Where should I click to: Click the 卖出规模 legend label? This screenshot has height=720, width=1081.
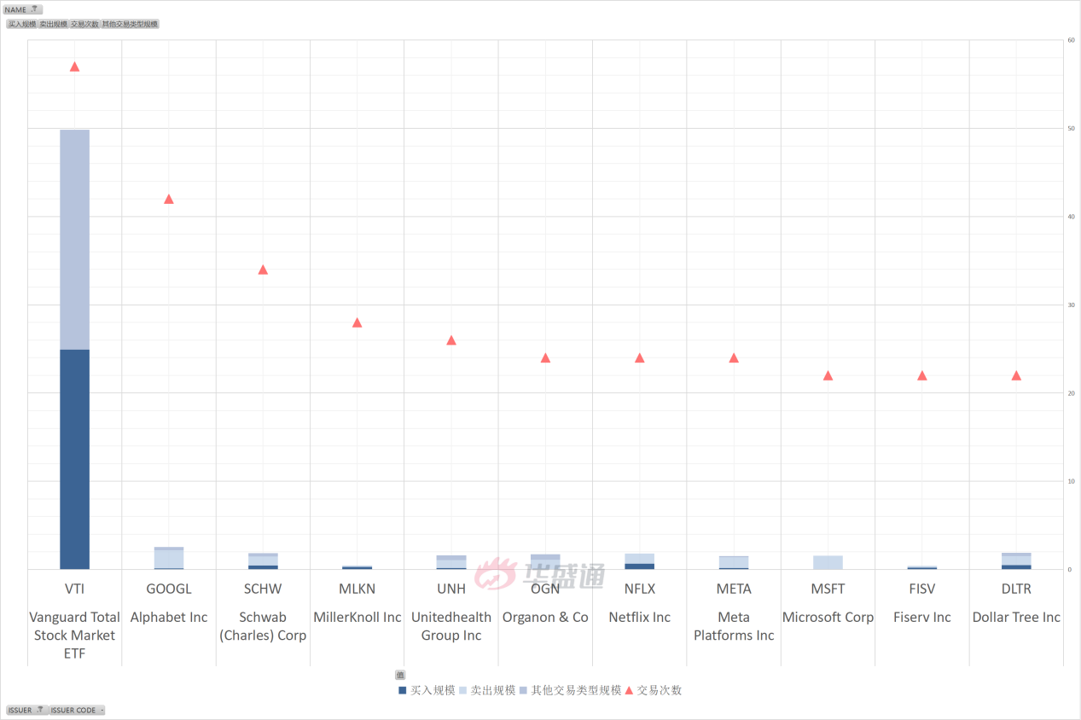[x=493, y=690]
